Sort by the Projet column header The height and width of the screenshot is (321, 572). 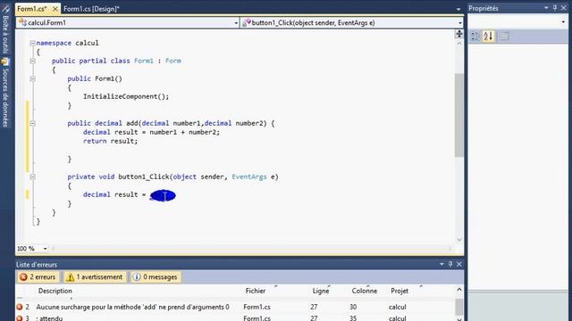pos(400,291)
